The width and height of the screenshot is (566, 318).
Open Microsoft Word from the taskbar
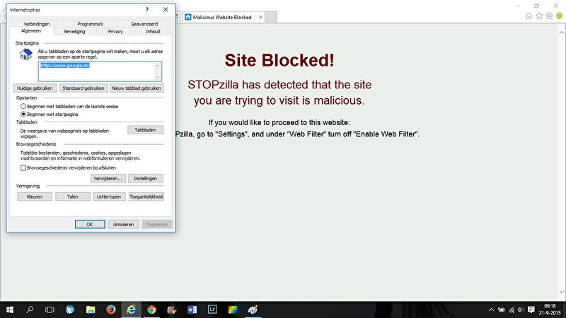point(192,310)
